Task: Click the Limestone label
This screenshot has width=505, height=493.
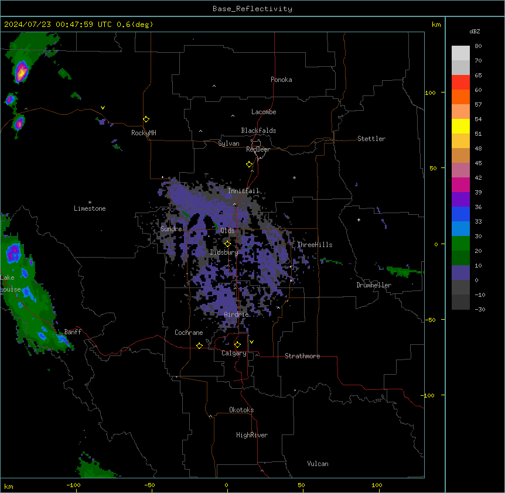Action: tap(90, 208)
